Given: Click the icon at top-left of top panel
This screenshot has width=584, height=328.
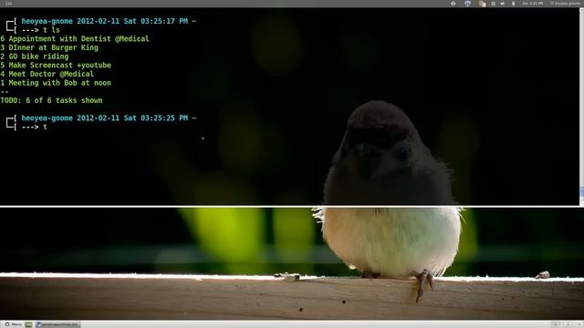Looking at the screenshot, I should [x=8, y=4].
